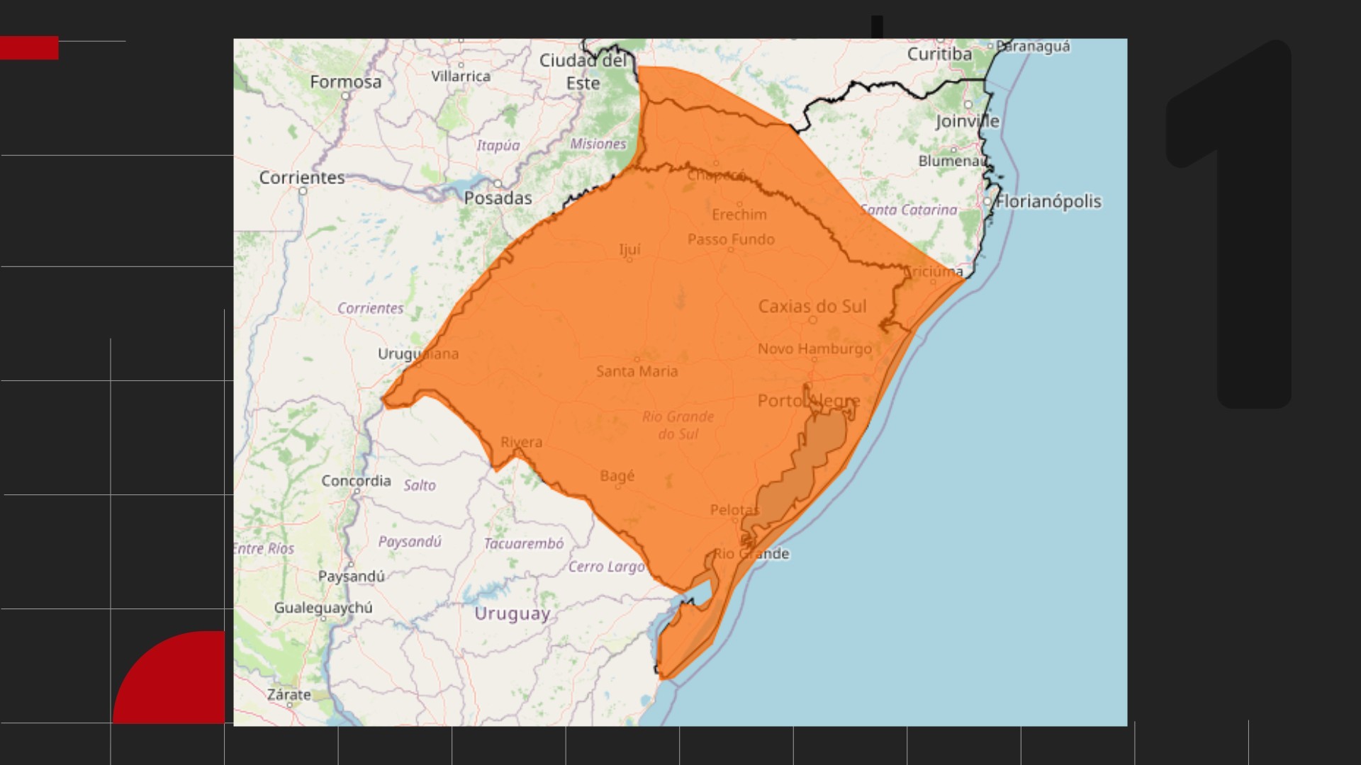Select the Zárate city label
The height and width of the screenshot is (765, 1361).
[x=289, y=695]
